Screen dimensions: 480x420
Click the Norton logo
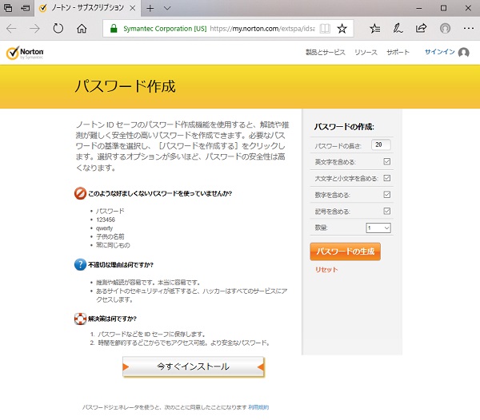click(x=25, y=53)
